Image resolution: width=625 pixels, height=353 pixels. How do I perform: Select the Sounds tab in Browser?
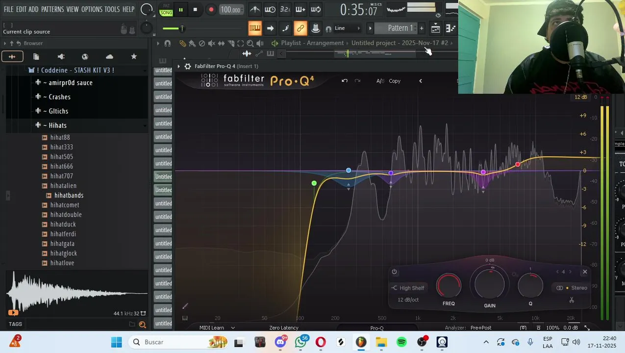(x=12, y=56)
